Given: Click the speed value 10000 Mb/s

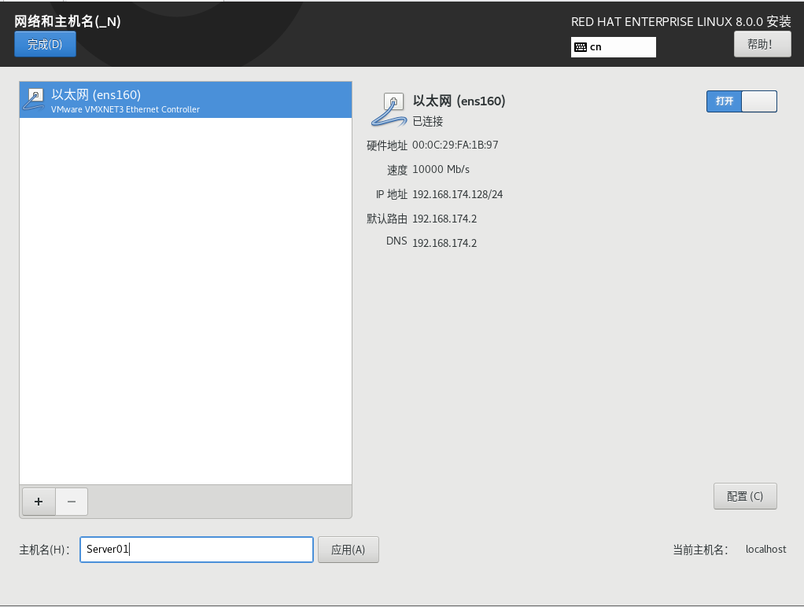Looking at the screenshot, I should 441,169.
